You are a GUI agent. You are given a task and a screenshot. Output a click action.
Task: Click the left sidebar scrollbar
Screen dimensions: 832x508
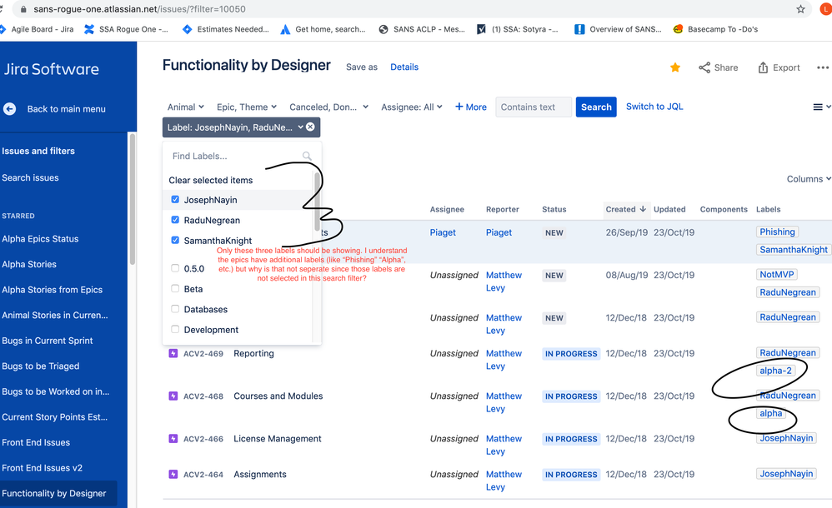(132, 199)
